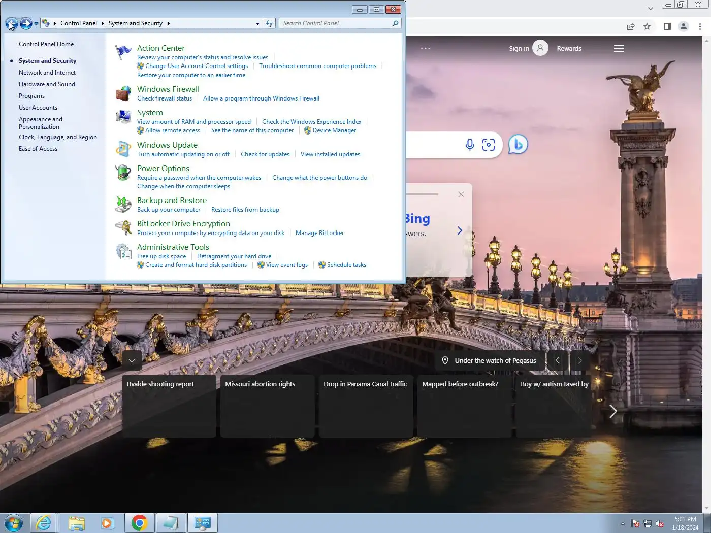
Task: Expand the address bar history dropdown
Action: [x=257, y=23]
